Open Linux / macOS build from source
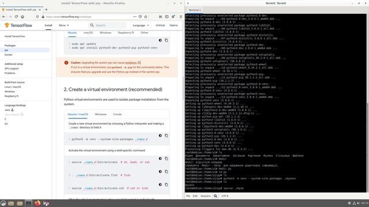 (13, 87)
